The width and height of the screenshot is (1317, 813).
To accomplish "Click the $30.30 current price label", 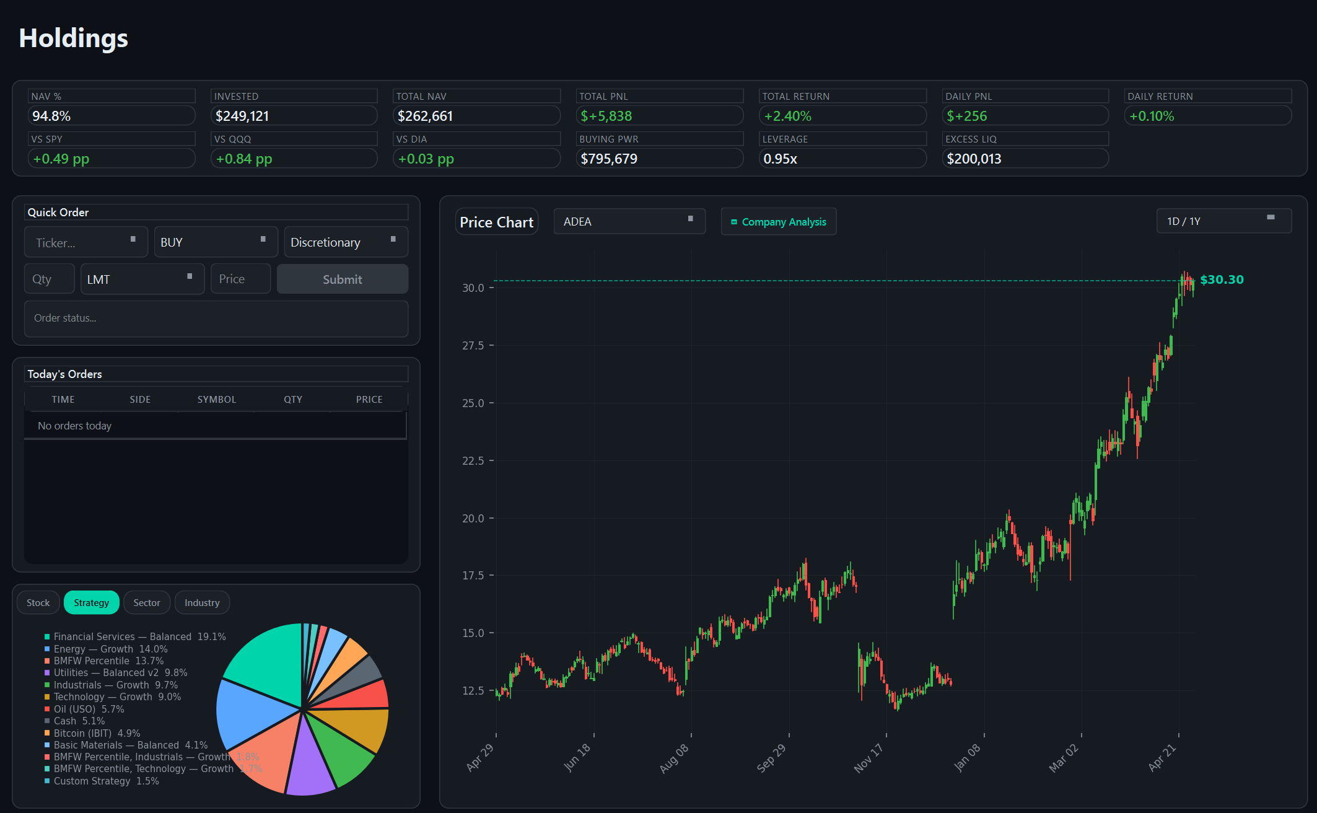I will [x=1222, y=279].
